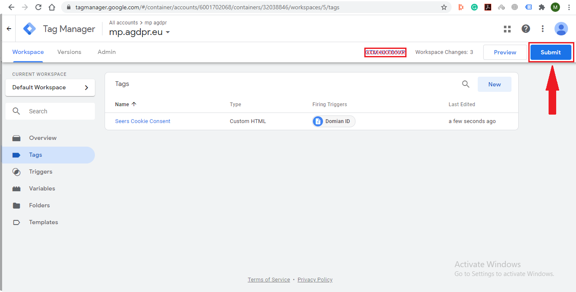Viewport: 576px width, 292px height.
Task: Click the Submit button
Action: point(551,52)
